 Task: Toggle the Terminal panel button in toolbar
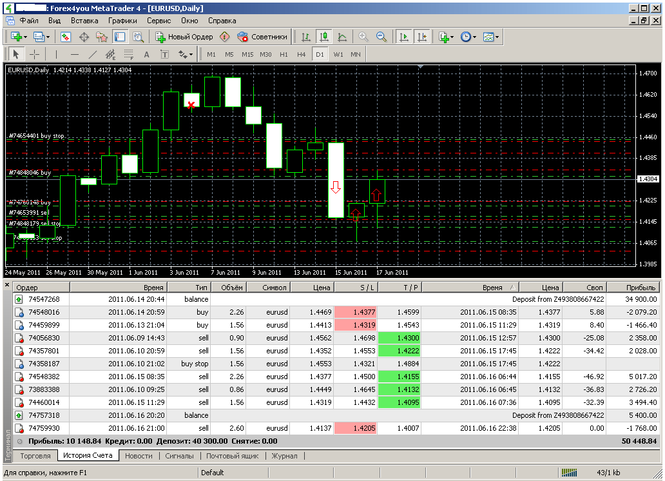[x=119, y=37]
